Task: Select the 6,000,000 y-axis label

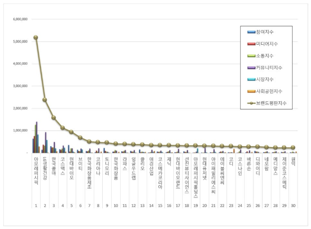Action: 16,19
